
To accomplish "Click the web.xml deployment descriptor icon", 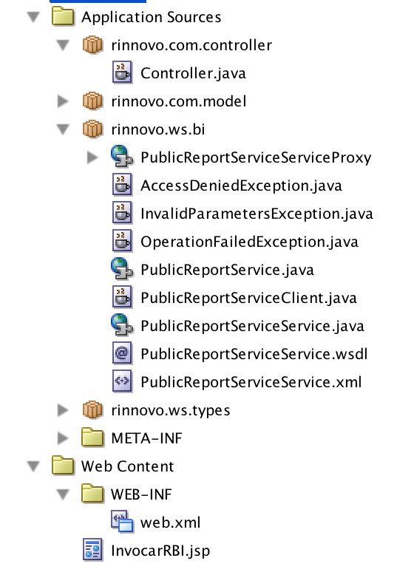I will pos(122,522).
